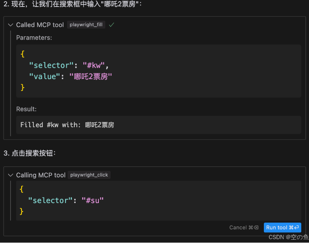This screenshot has height=243, width=309.
Task: Click the playwright_fill tool badge
Action: 86,25
